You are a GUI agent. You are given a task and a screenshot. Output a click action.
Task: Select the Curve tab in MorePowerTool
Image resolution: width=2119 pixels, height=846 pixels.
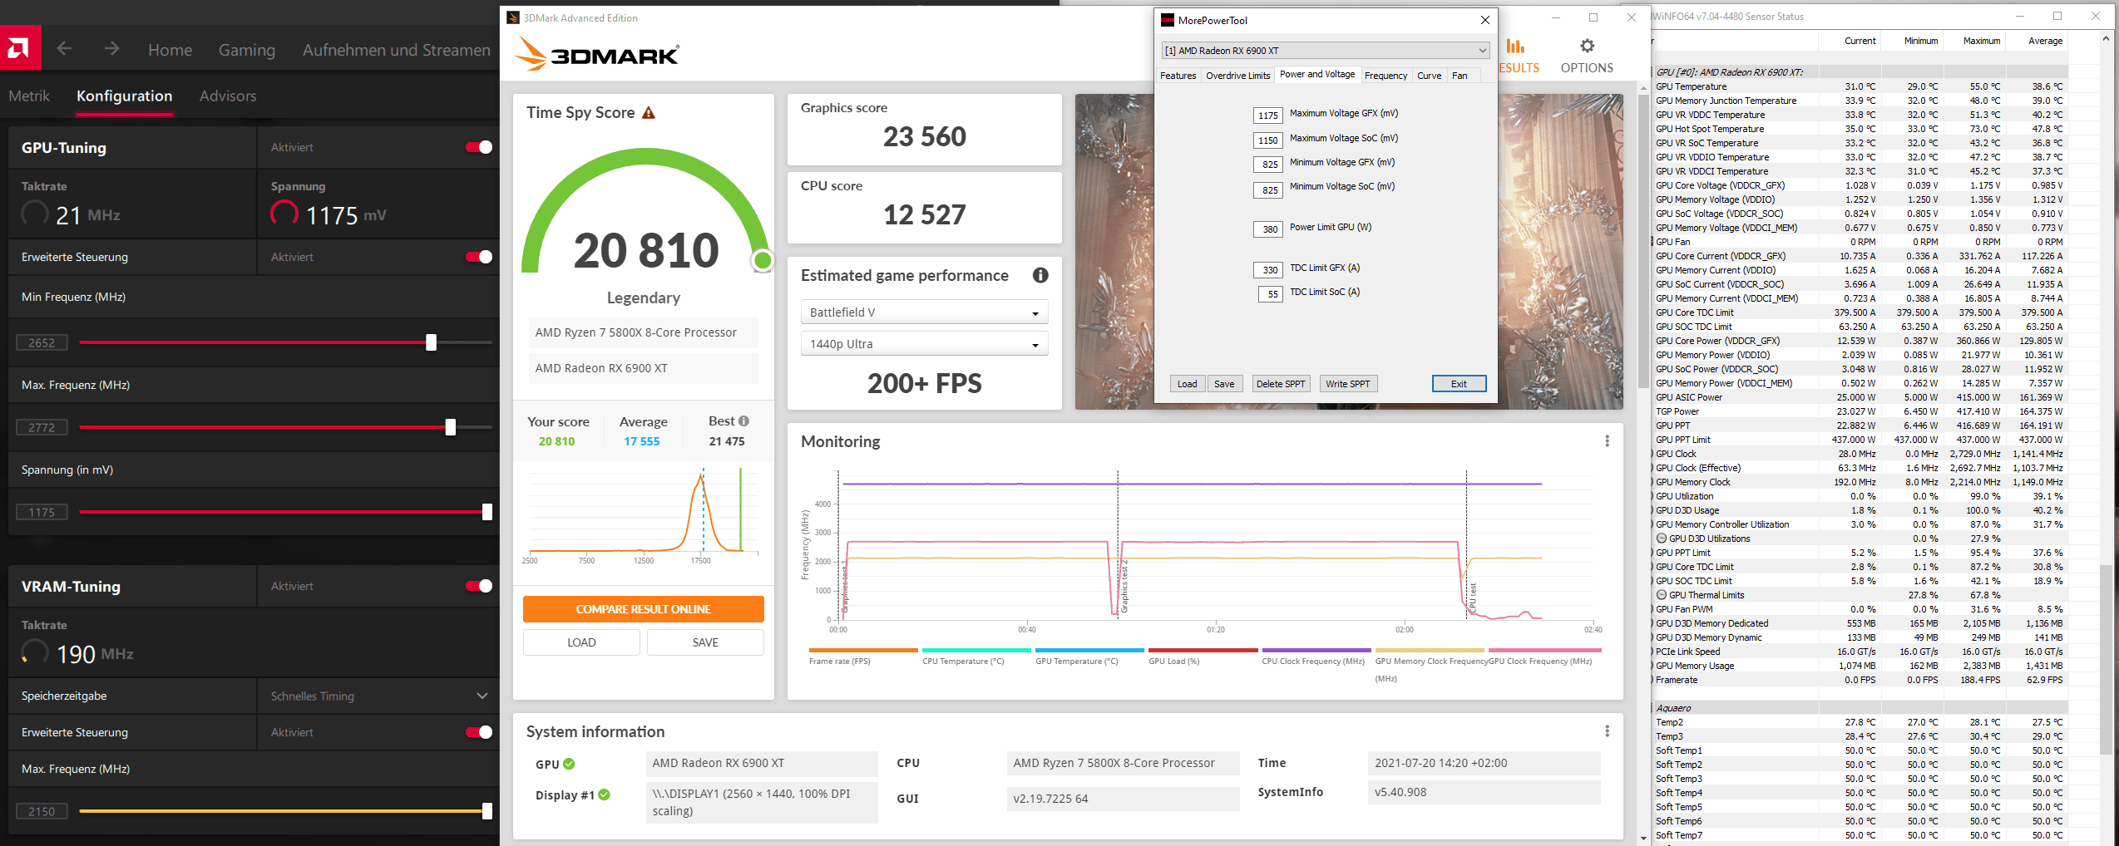[1429, 76]
